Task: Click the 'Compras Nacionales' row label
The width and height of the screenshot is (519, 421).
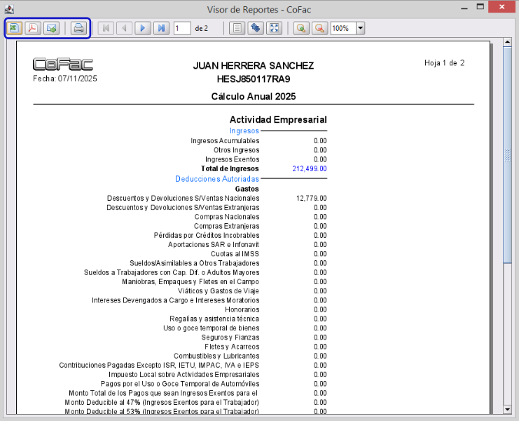Action: 227,217
